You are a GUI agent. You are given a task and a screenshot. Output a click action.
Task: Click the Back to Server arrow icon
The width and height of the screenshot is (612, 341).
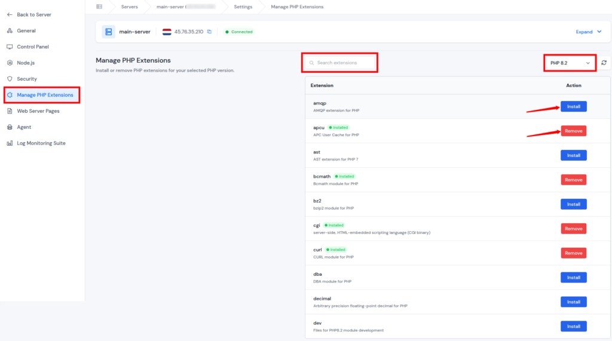tap(10, 14)
